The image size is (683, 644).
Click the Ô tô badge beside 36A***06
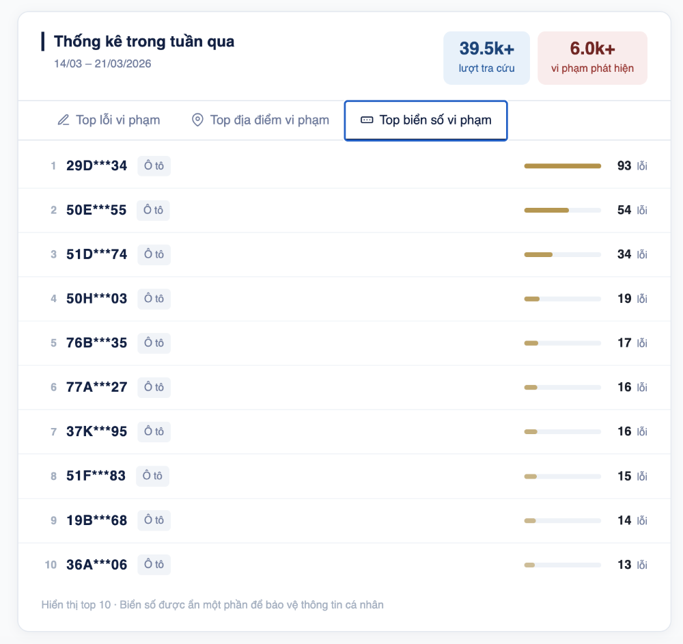coord(154,565)
